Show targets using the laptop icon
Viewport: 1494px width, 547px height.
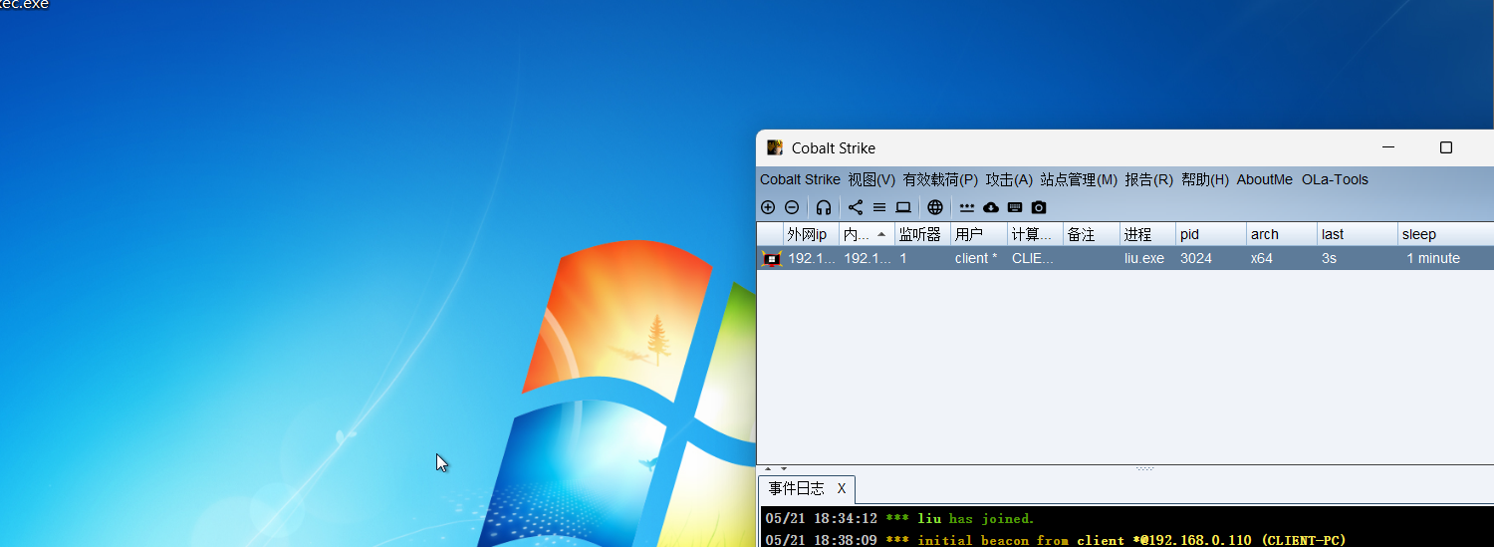coord(903,207)
